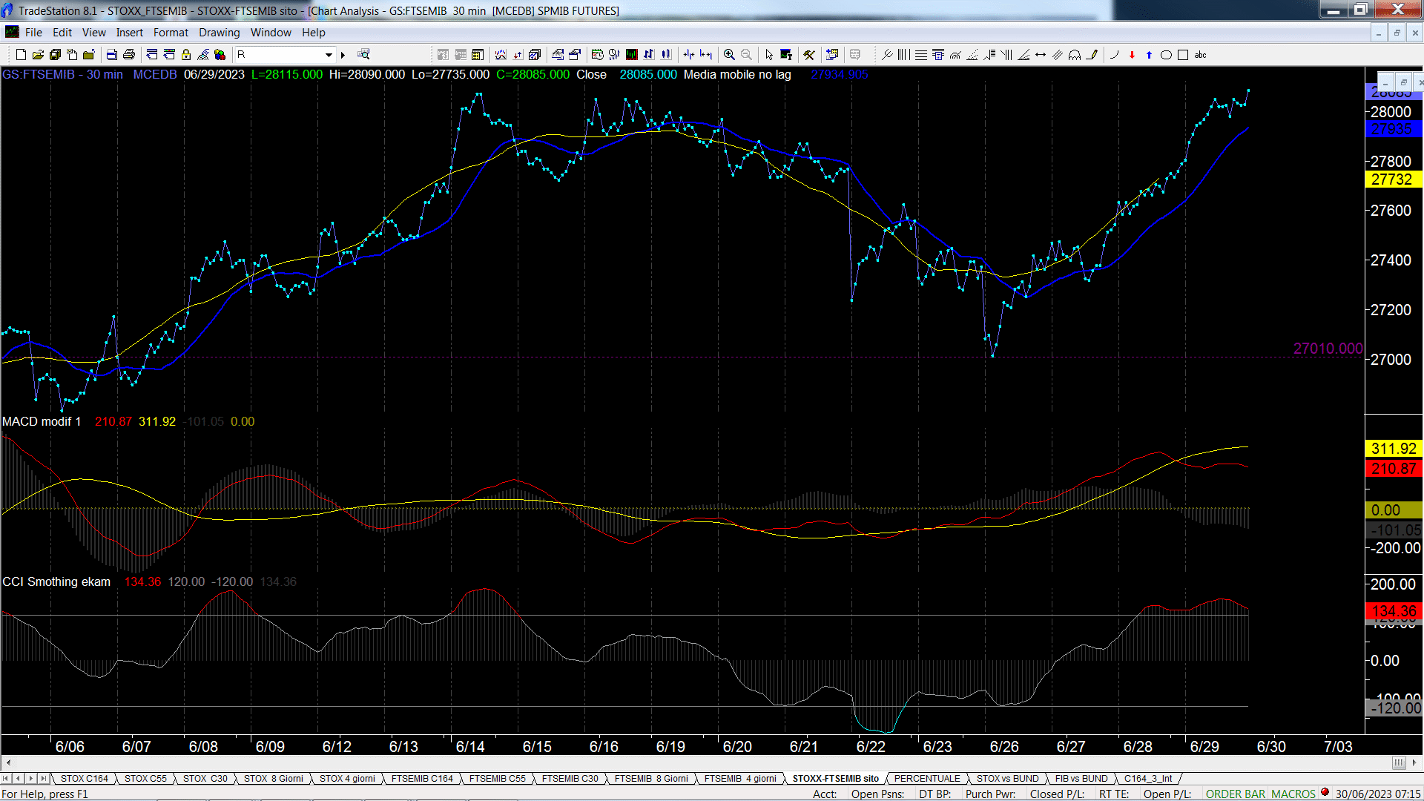1424x801 pixels.
Task: Click the colored cubes icon
Action: pos(220,55)
